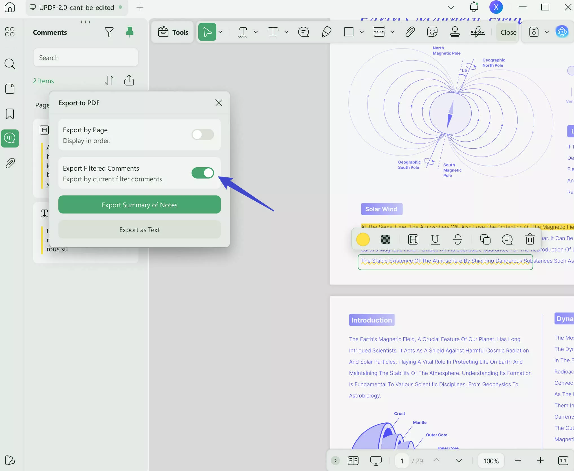Screen dimensions: 574x471
Task: Switch to UPDF-2.0-cant-be-edited tab
Action: [x=76, y=7]
